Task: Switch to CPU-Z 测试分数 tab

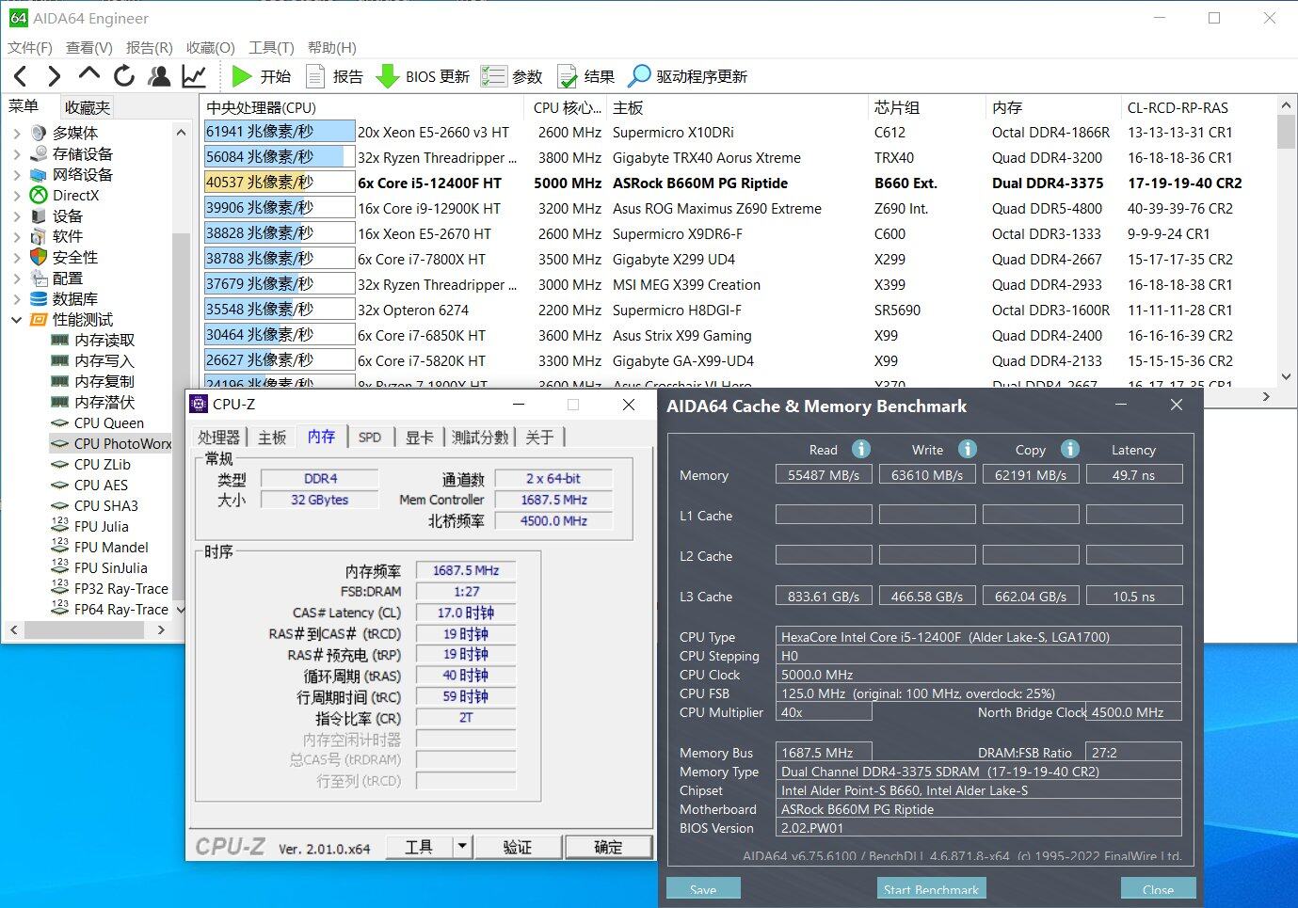Action: click(x=480, y=438)
